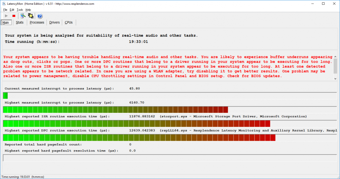The image size is (340, 179).
Task: Click the warning text scrollbar up arrow
Action: pos(335,57)
